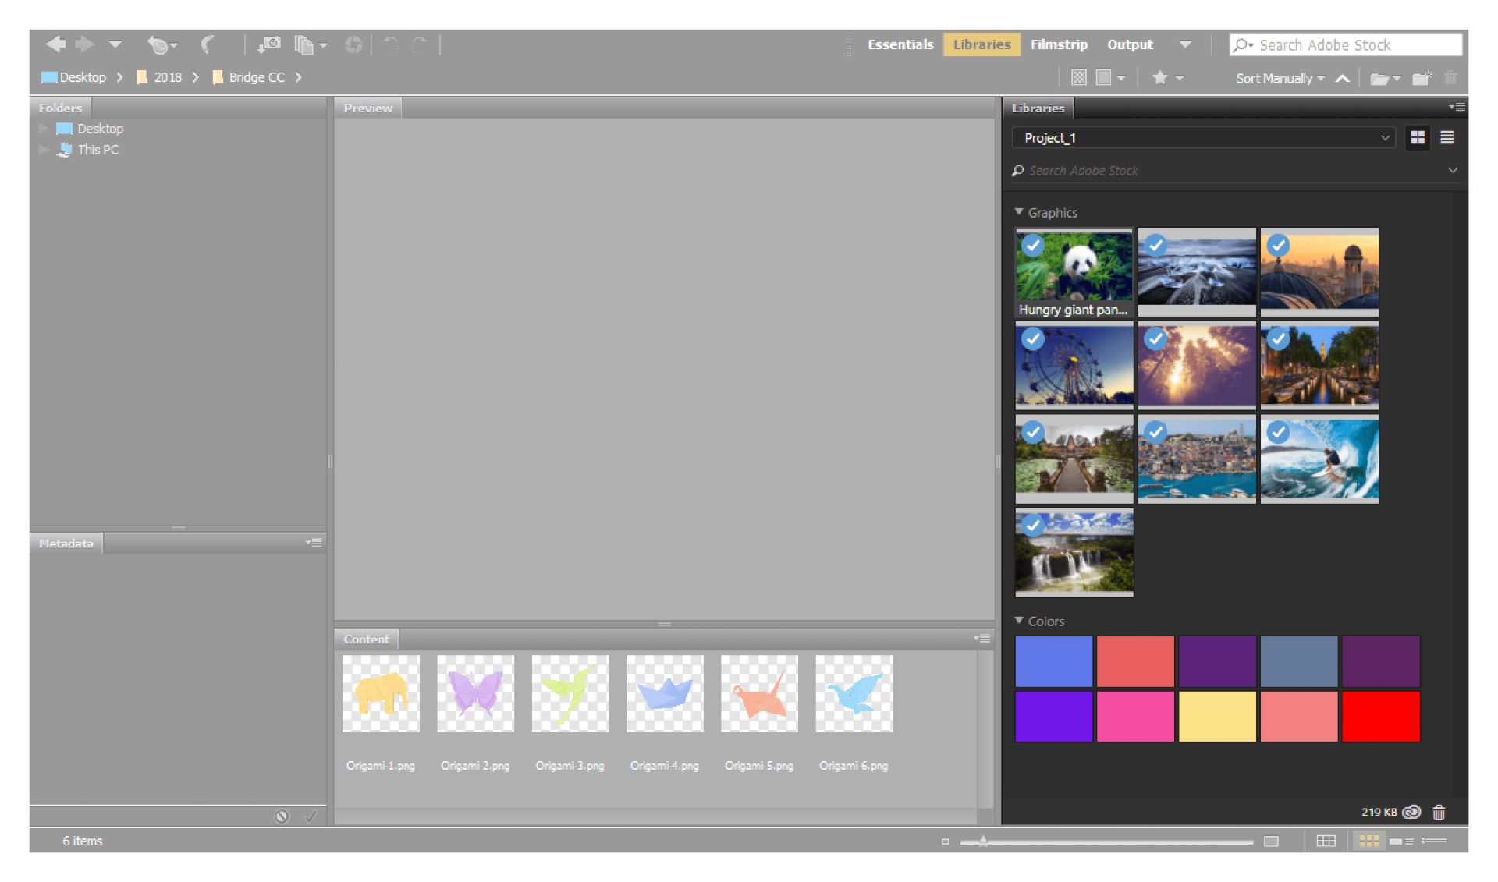Toggle checkmark on the waterfall graphic
Viewport: 1498px width, 882px height.
pos(1033,526)
